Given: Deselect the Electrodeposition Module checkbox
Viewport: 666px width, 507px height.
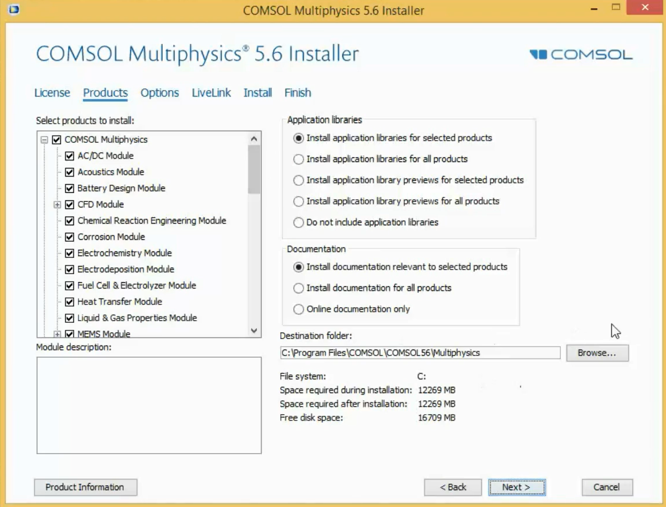Looking at the screenshot, I should coord(70,269).
